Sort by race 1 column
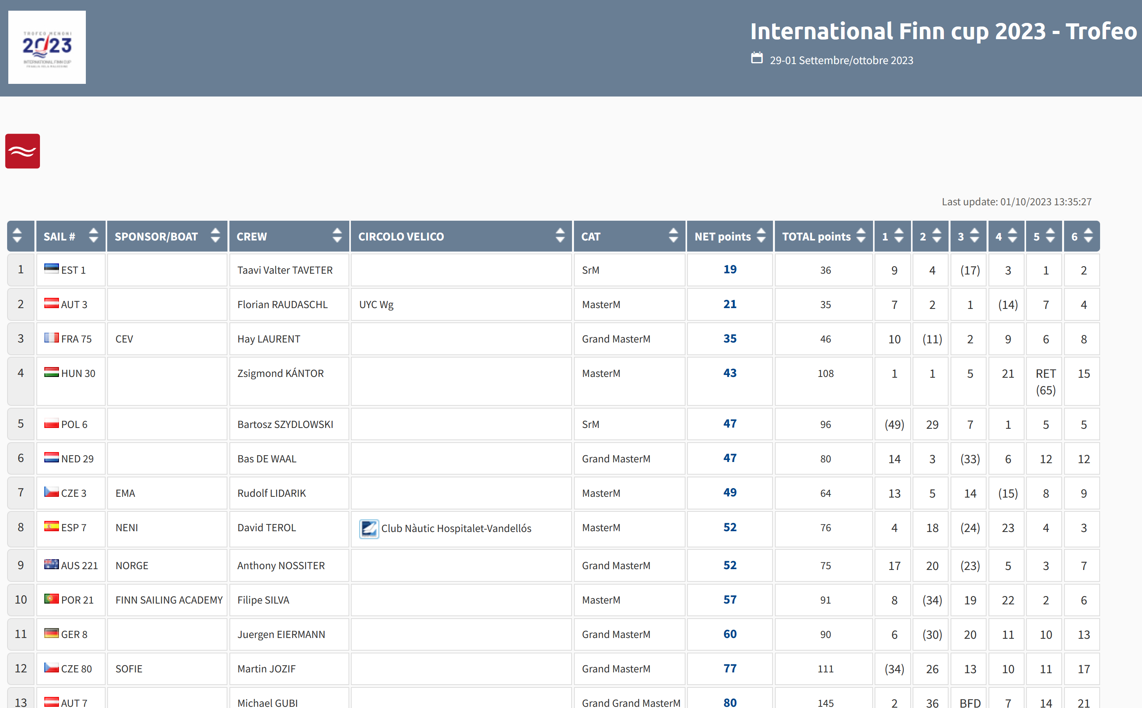The width and height of the screenshot is (1142, 708). tap(899, 235)
